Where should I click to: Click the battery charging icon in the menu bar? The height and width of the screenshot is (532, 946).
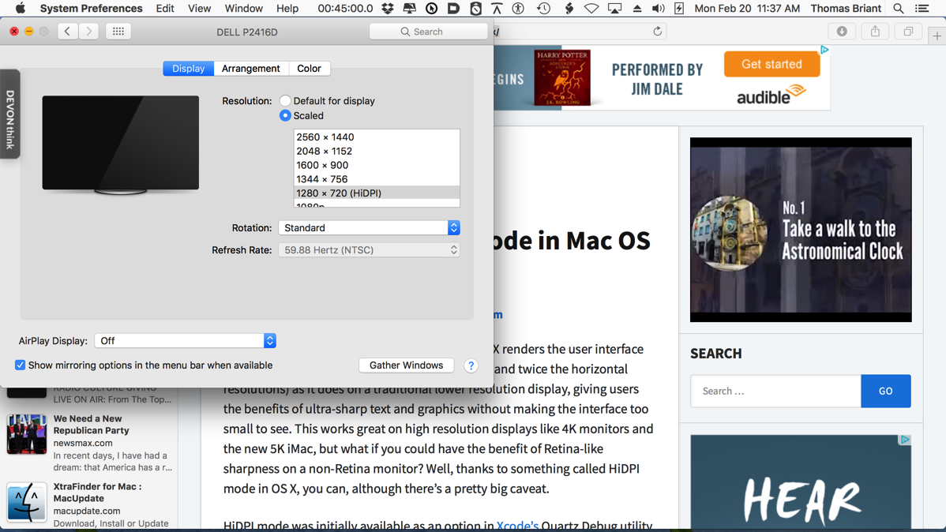tap(679, 9)
